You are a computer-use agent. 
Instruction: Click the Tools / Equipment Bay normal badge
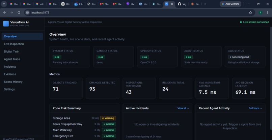click(109, 124)
